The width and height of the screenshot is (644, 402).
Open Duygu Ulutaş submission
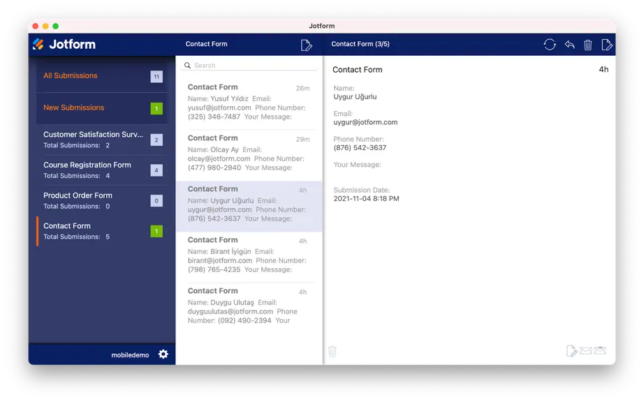[249, 308]
